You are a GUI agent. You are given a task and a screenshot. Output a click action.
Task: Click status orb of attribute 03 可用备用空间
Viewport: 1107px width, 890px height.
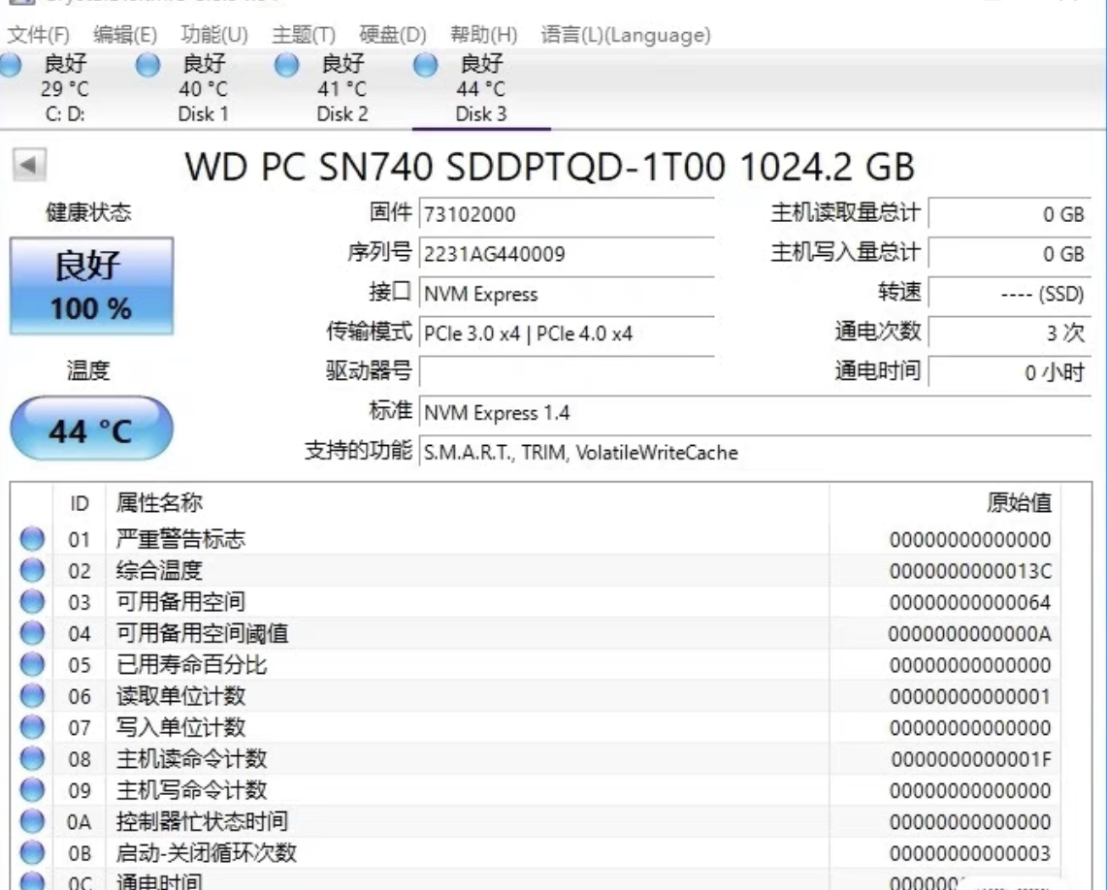tap(32, 601)
